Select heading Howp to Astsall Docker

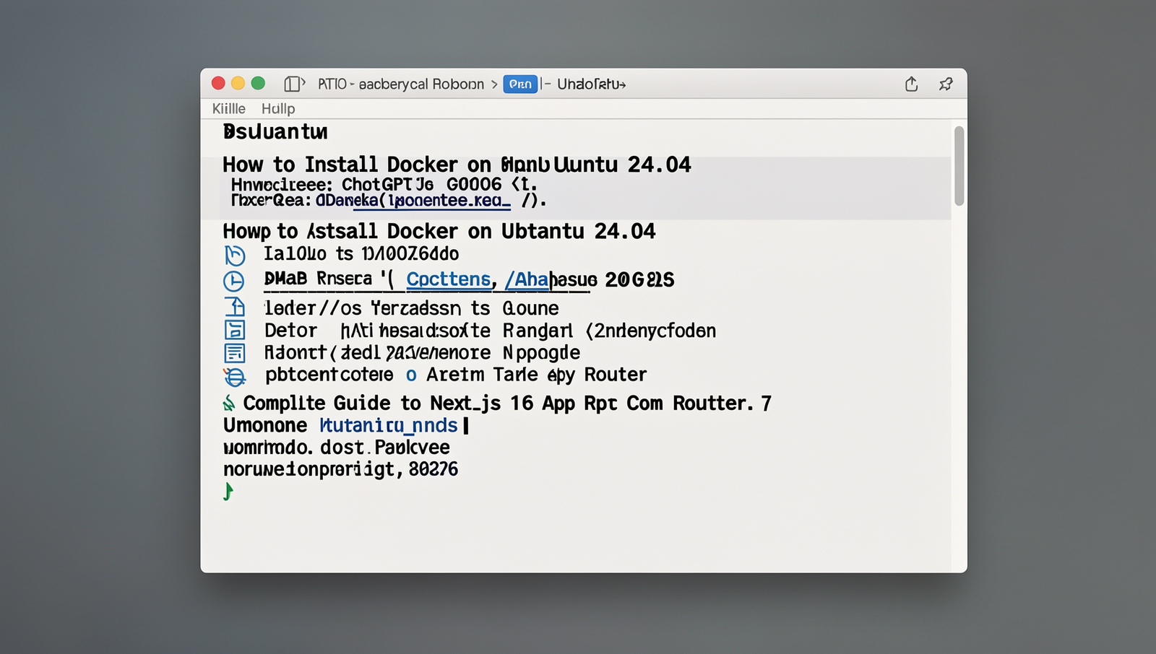click(439, 231)
